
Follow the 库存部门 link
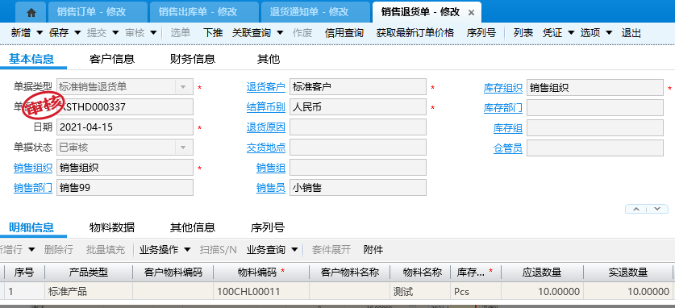click(502, 108)
